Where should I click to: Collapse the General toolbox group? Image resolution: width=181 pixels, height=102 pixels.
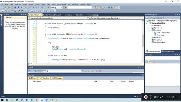pos(5,17)
